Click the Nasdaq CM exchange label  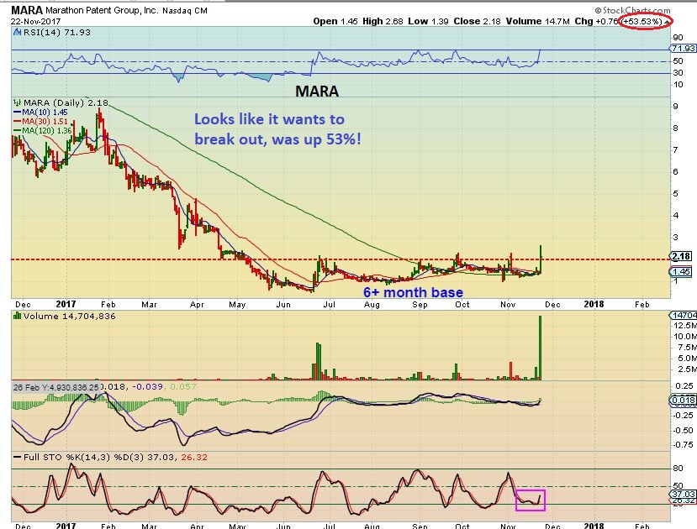point(185,11)
